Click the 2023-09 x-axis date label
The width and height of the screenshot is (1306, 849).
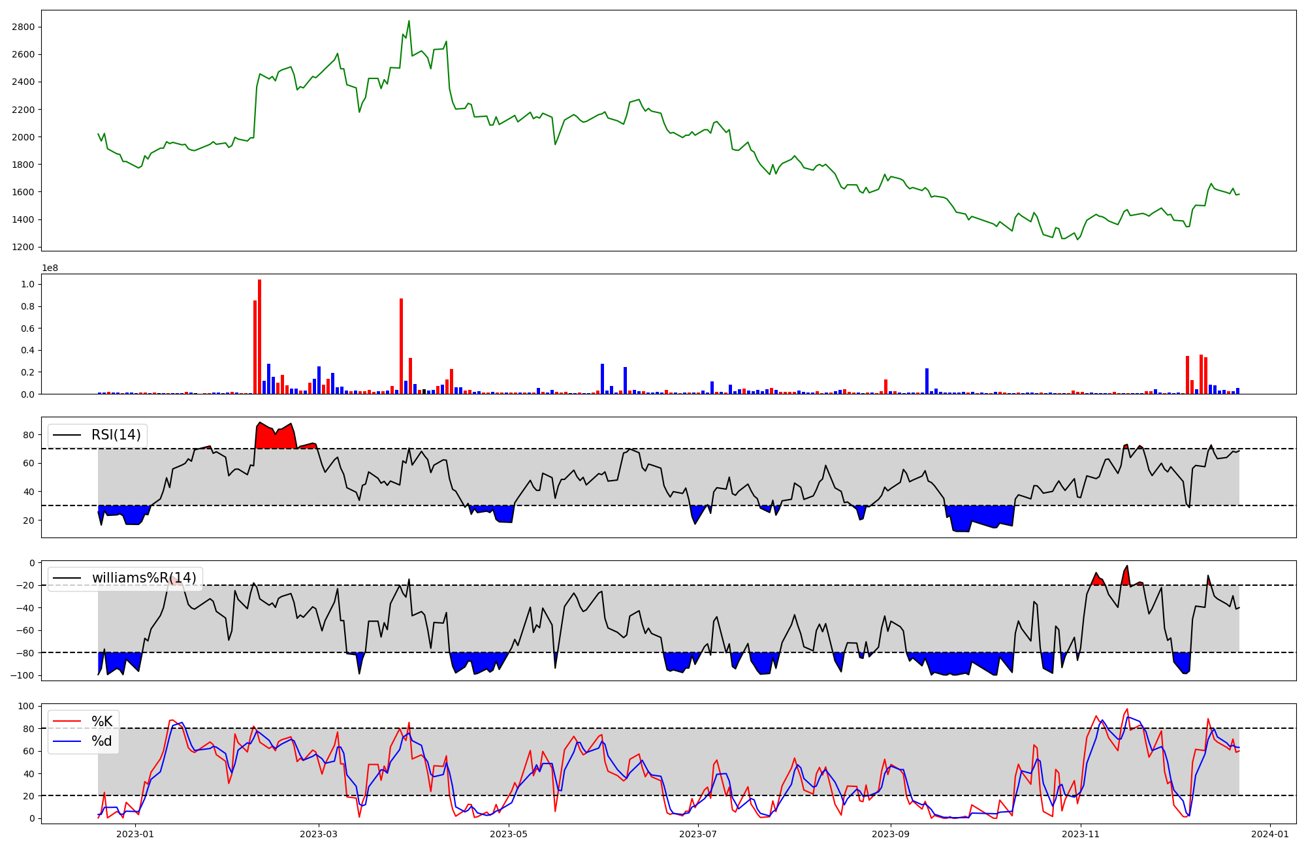click(891, 834)
